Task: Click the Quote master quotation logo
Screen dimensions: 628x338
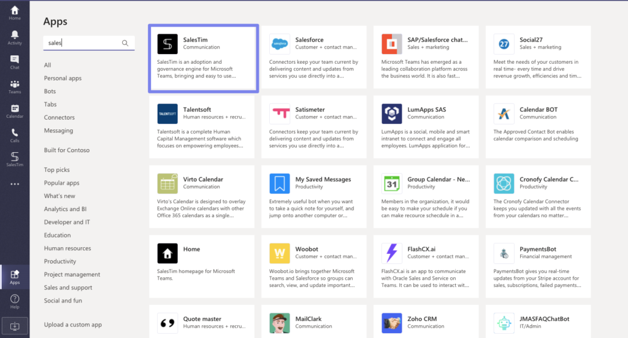Action: click(167, 323)
